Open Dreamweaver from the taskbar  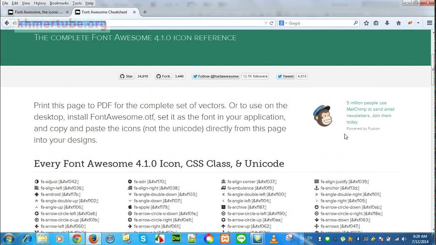[176, 239]
